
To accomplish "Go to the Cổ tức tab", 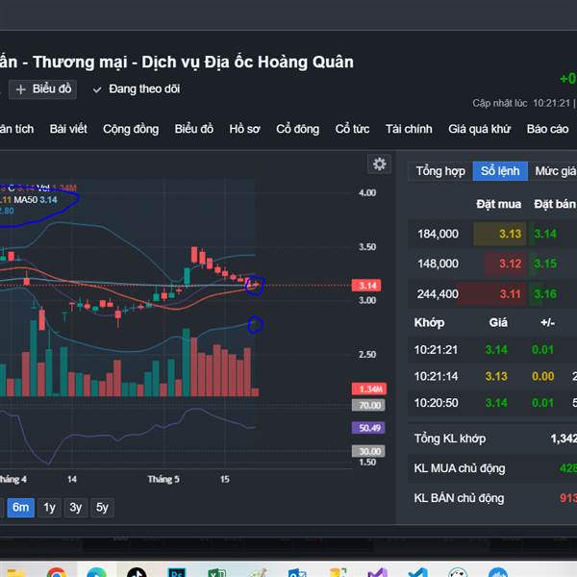I will (x=352, y=129).
